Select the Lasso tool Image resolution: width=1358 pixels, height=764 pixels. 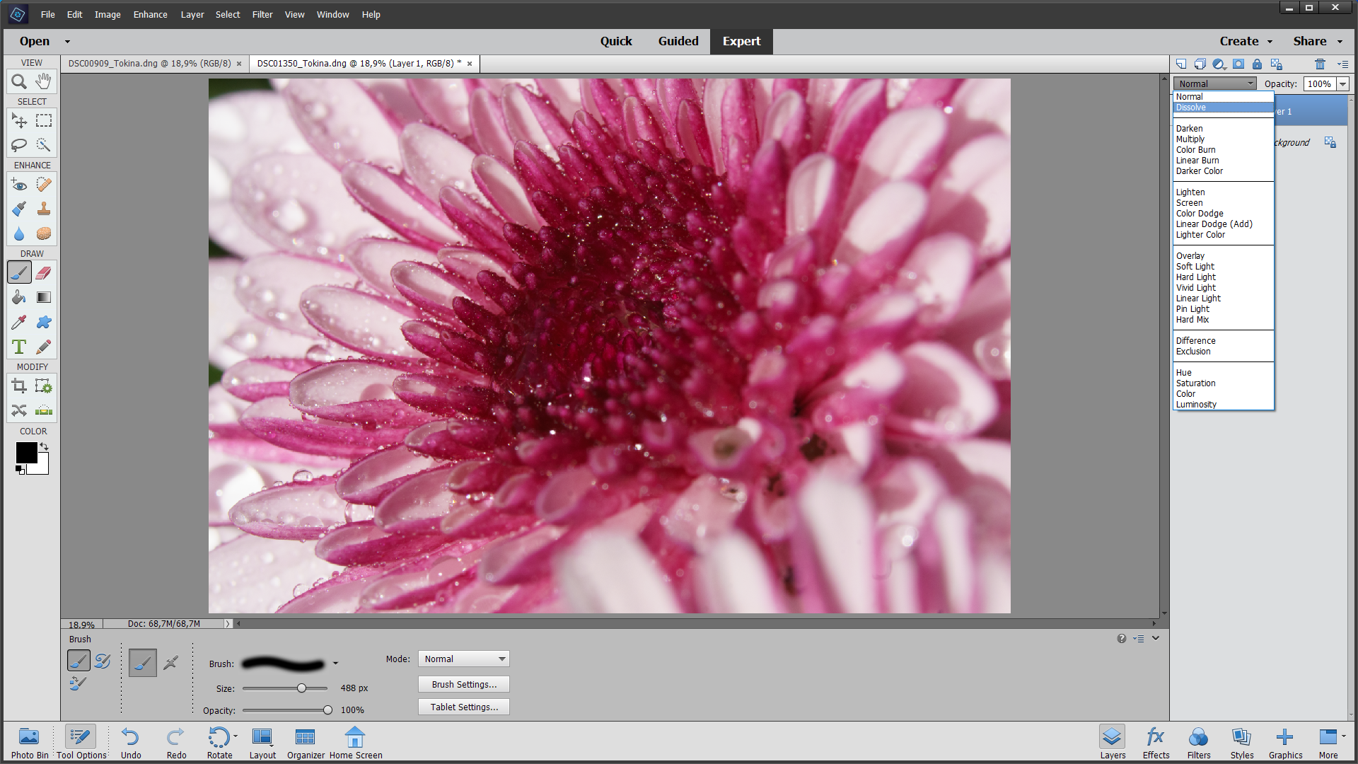(18, 144)
